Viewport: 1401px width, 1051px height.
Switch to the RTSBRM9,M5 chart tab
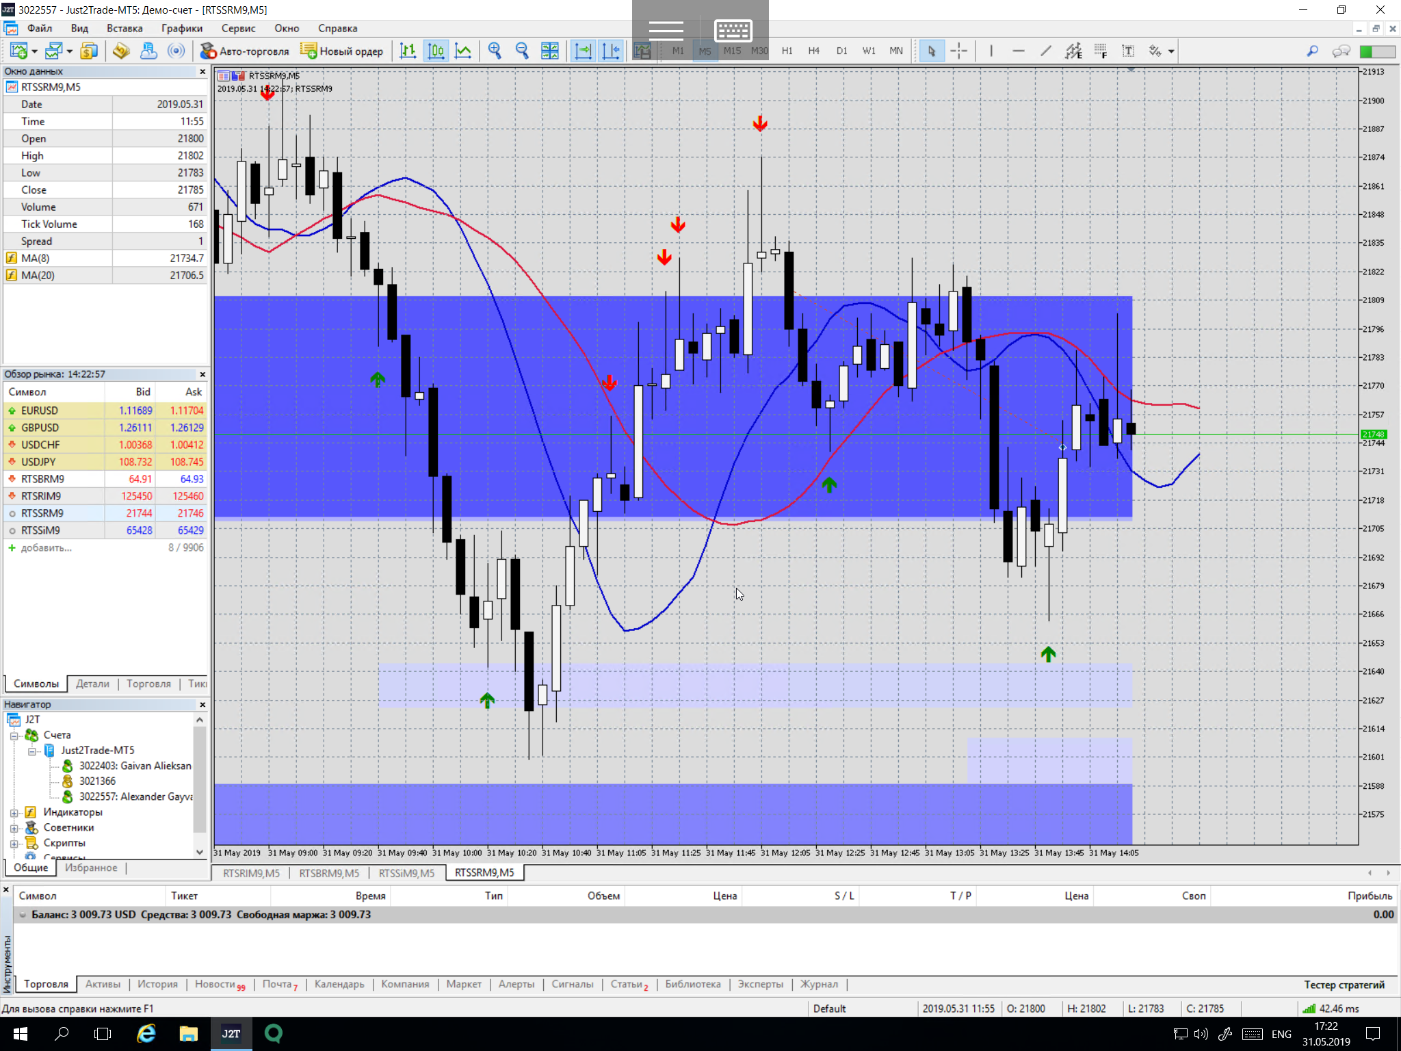(328, 872)
